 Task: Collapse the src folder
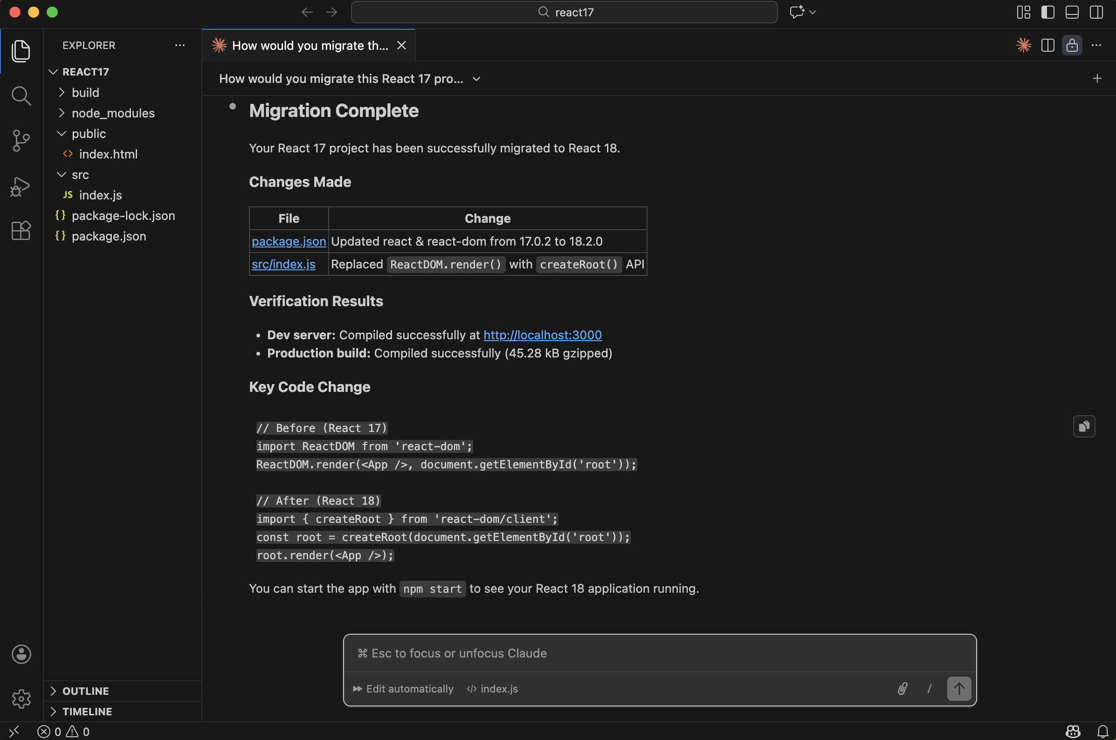click(62, 175)
